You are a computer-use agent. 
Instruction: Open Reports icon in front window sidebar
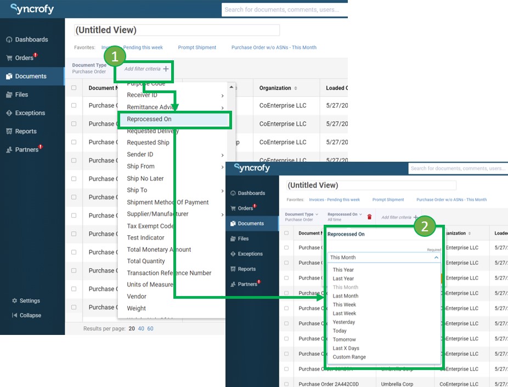[x=233, y=269]
